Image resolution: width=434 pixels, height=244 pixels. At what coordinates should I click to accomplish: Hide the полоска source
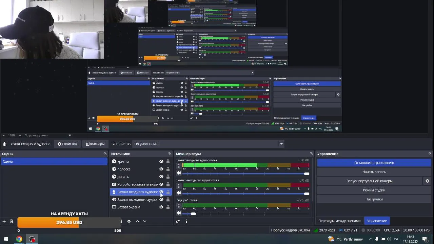(x=161, y=169)
